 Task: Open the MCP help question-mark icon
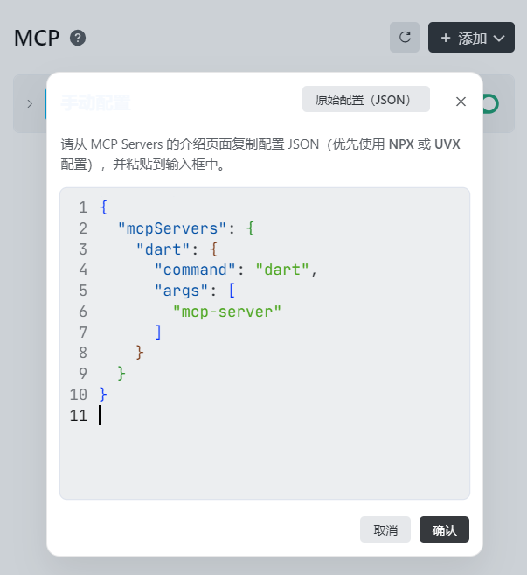click(x=78, y=38)
